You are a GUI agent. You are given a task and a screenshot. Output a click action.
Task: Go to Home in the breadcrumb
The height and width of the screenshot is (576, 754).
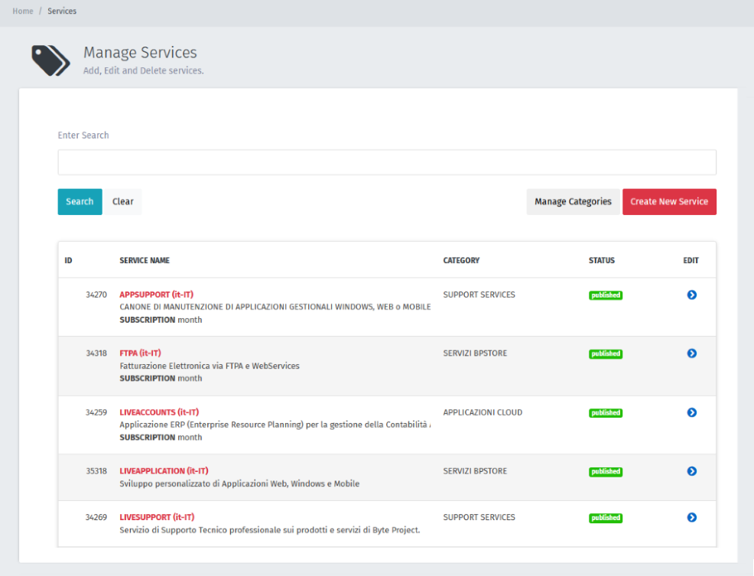[23, 11]
